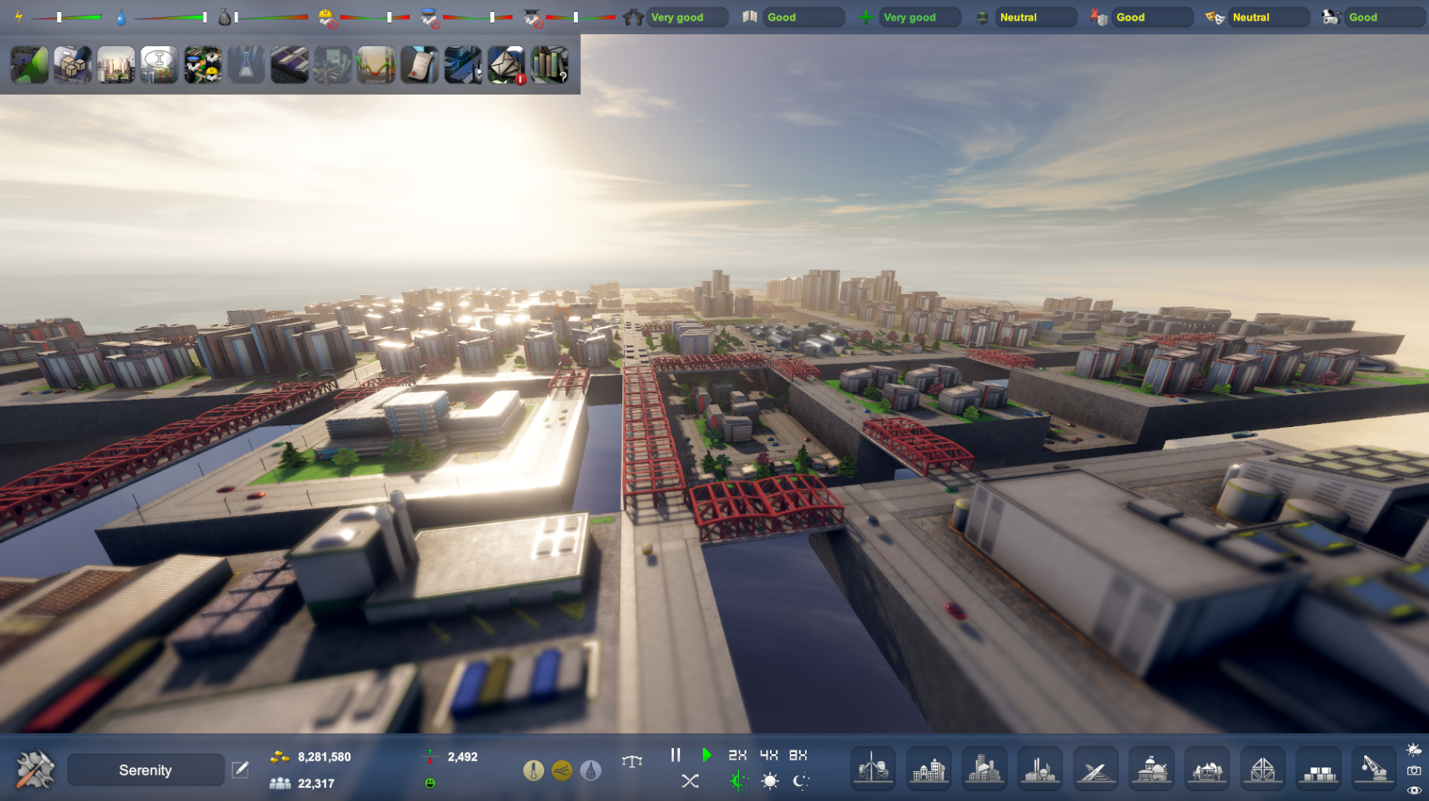This screenshot has height=801, width=1429.
Task: Set game speed to 4X
Action: [768, 755]
